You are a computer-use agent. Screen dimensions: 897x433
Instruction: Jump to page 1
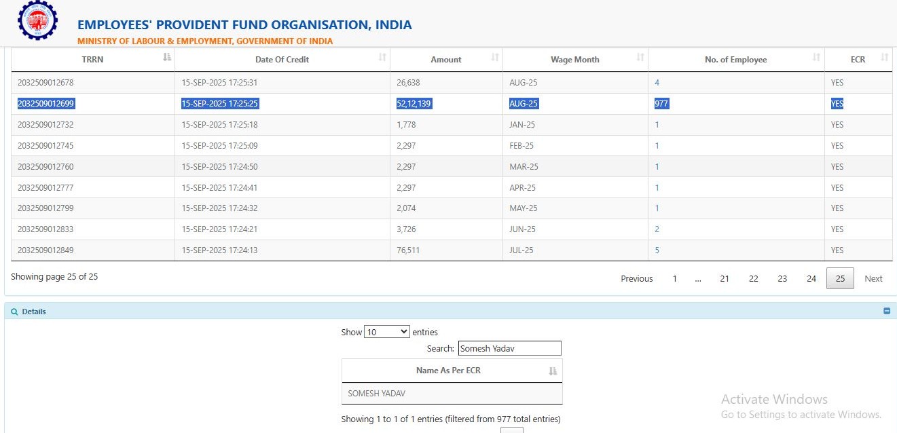(674, 279)
